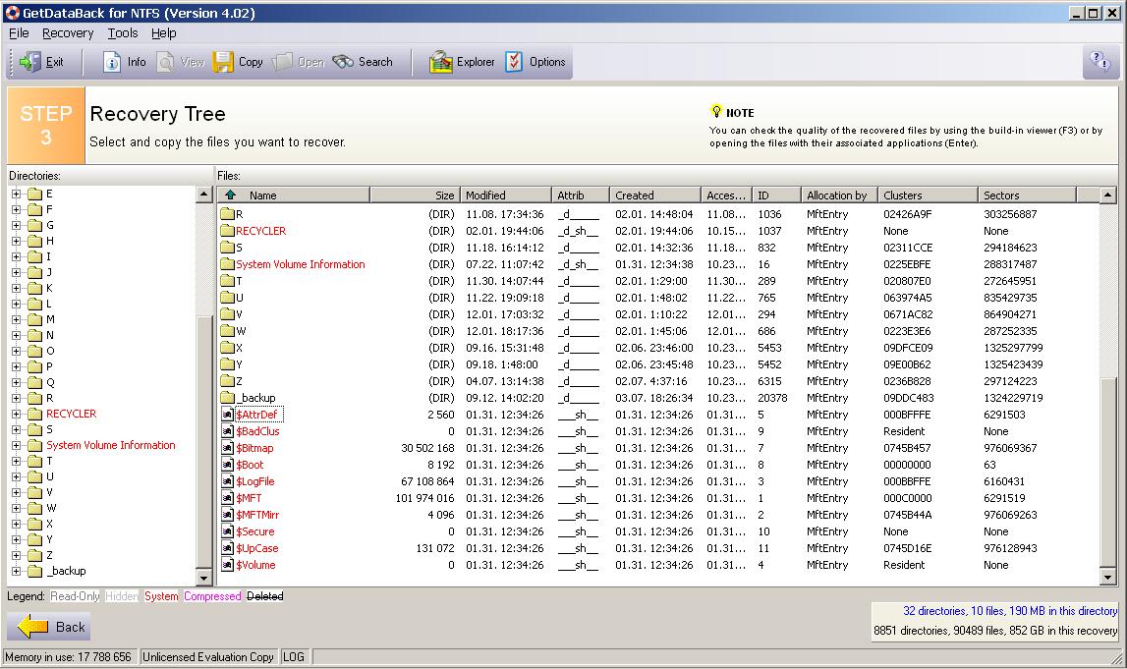
Task: Select folder Y row name in files list
Action: click(x=240, y=364)
